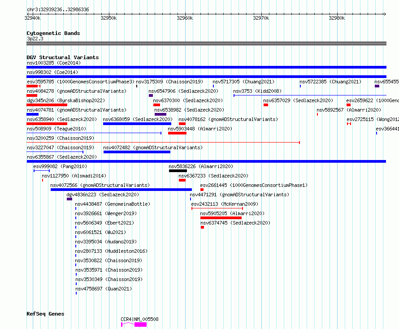The width and height of the screenshot is (399, 329).
Task: Click nsv5903448 (Almarri2020) label
Action: tap(200, 129)
